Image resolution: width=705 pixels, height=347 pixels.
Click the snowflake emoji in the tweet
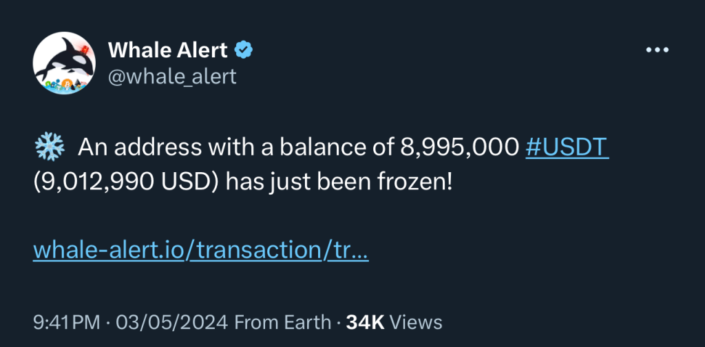click(48, 147)
